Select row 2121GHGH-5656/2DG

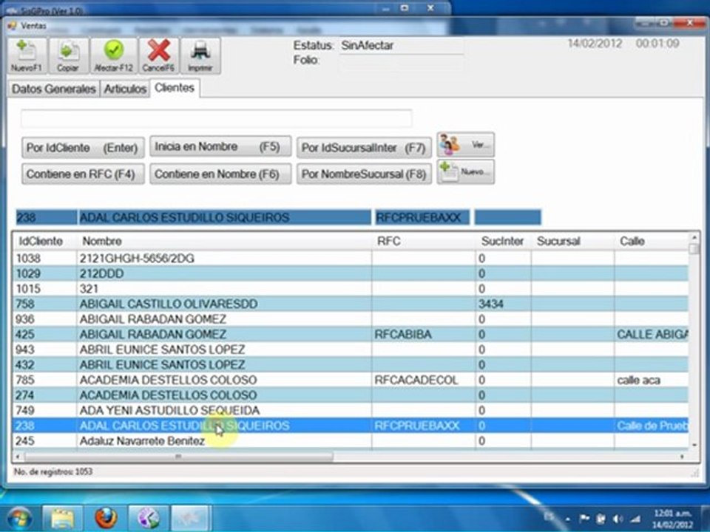click(351, 259)
